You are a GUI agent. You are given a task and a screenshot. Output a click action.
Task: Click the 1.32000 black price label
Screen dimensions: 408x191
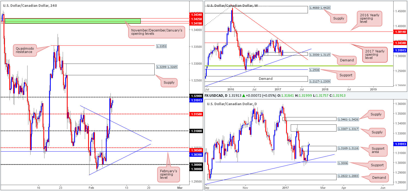(196, 96)
